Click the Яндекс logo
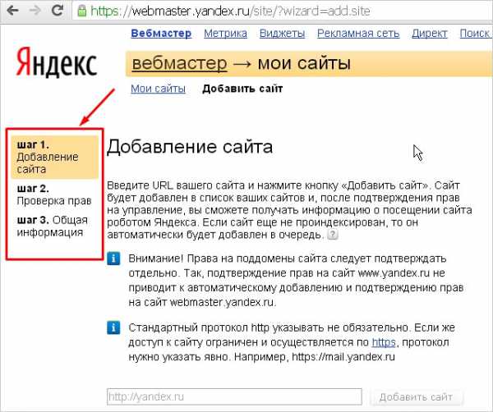493x412 pixels. [56, 62]
